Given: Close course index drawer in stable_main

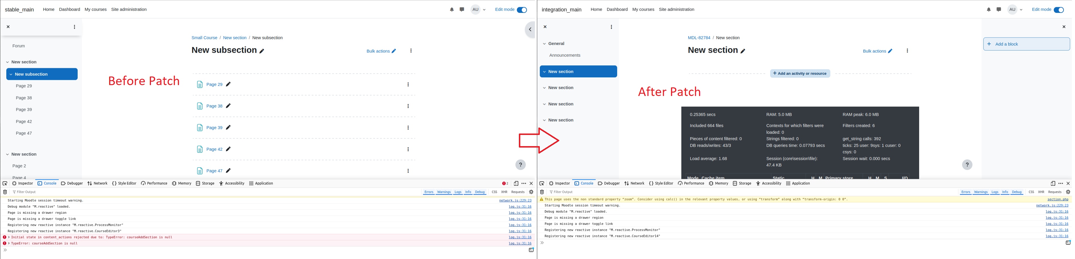Looking at the screenshot, I should click(x=8, y=27).
